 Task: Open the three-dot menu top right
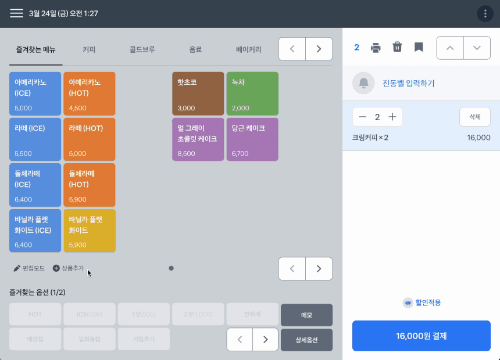coord(485,13)
